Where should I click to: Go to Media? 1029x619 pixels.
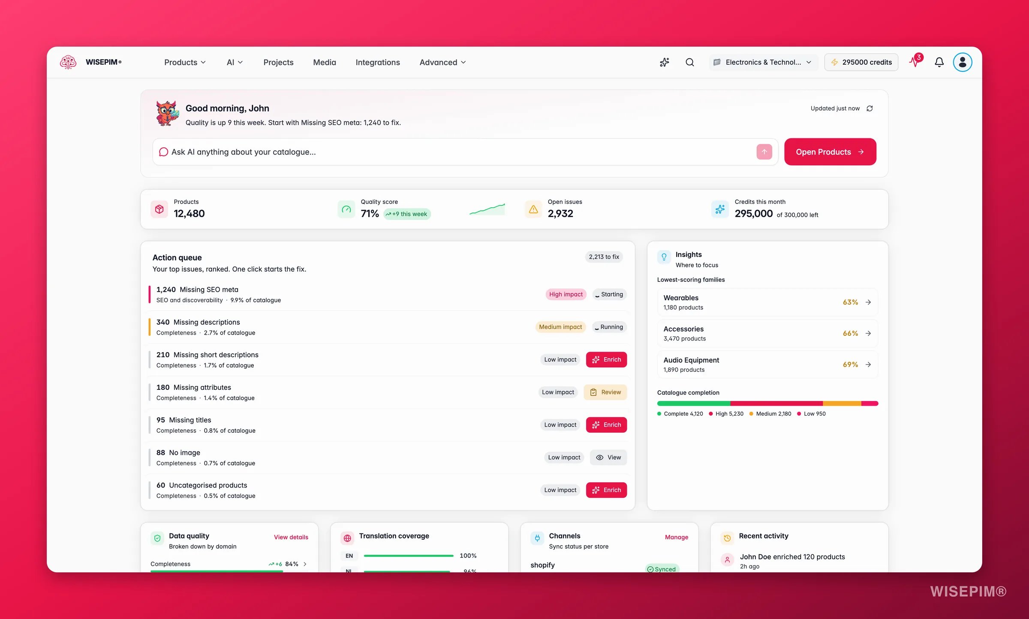click(325, 62)
